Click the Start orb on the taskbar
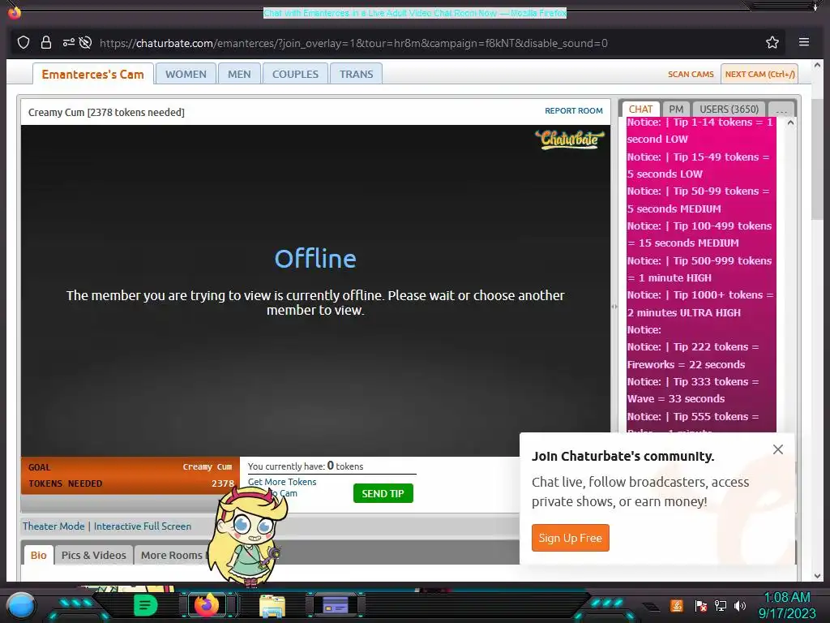This screenshot has width=830, height=623. click(22, 605)
